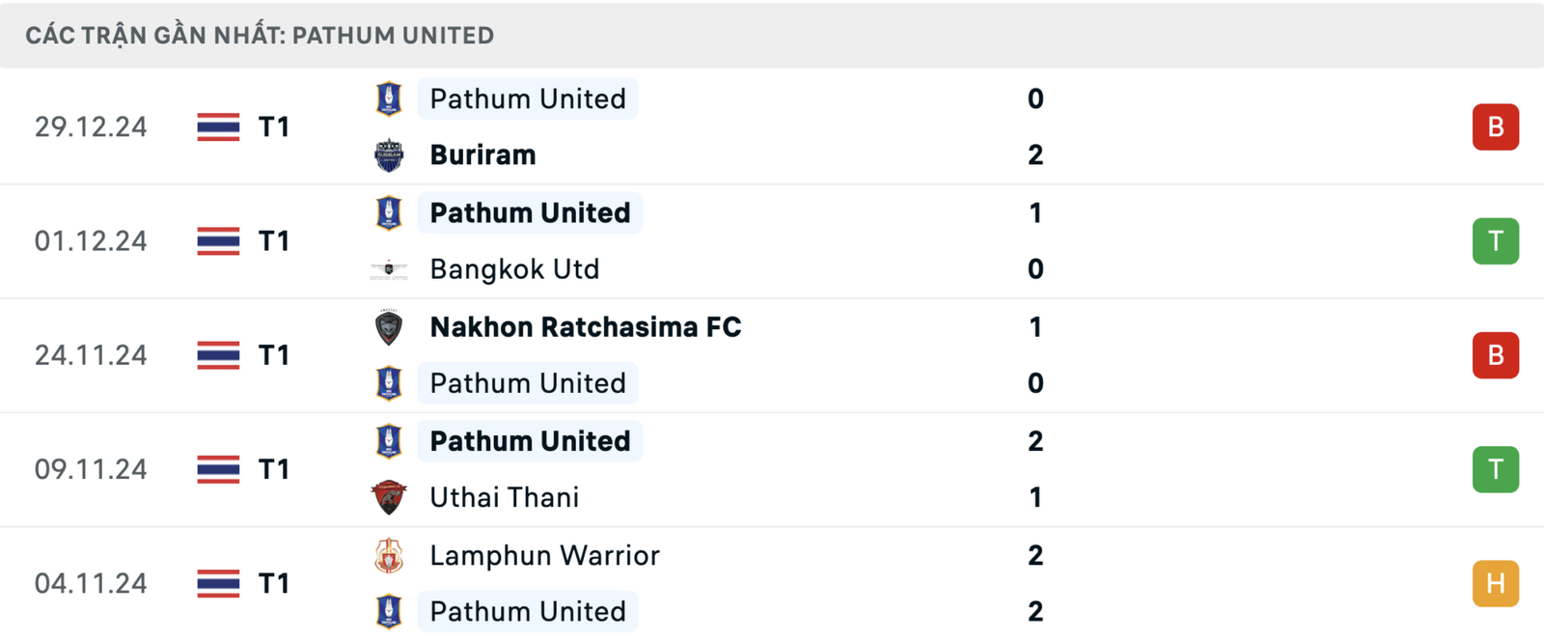The width and height of the screenshot is (1544, 640).
Task: Click the Buriram club crest icon
Action: [x=389, y=154]
